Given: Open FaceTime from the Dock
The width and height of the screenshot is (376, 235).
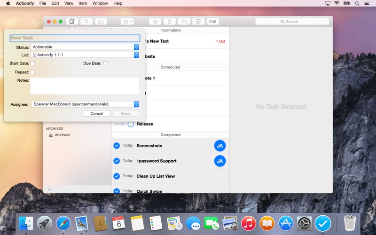Looking at the screenshot, I should (211, 224).
